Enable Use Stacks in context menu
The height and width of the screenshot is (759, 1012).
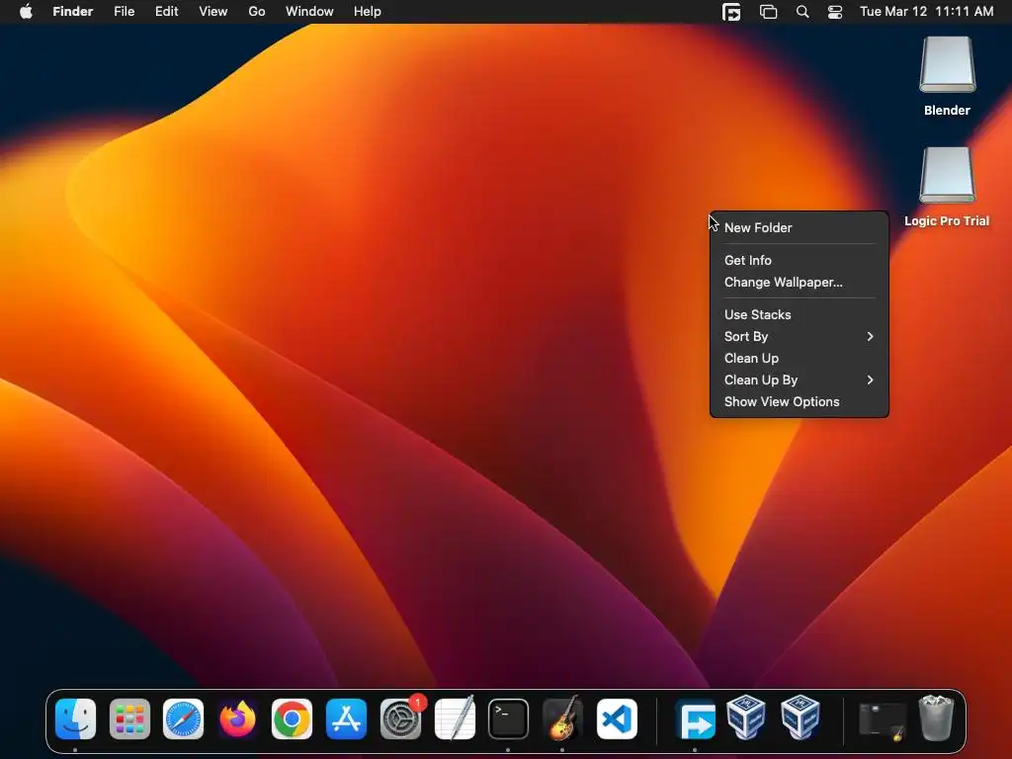click(799, 315)
